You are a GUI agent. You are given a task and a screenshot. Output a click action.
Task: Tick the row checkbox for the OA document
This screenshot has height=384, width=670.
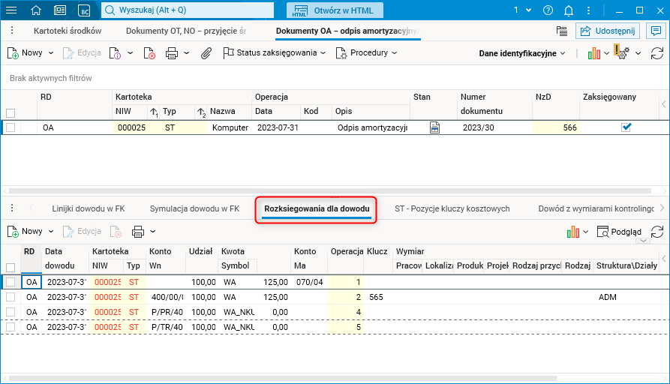(x=11, y=127)
